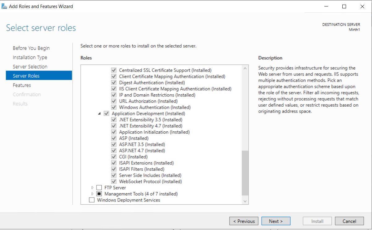
Task: Click the roles list scrollbar thumb
Action: tap(245, 173)
